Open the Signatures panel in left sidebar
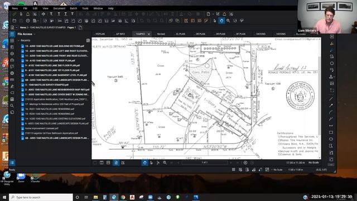Viewport: 357px width, 201px height. 12,86
